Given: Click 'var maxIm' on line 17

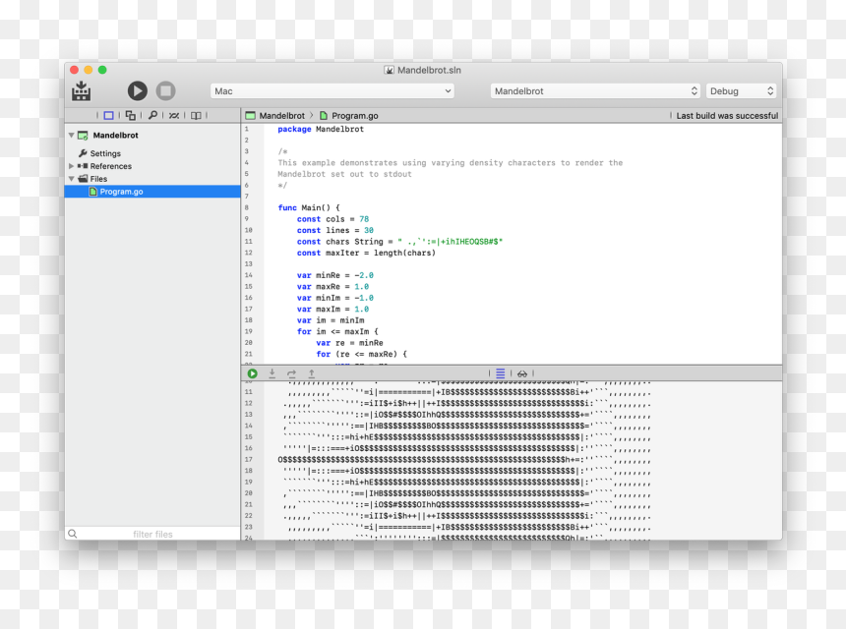Looking at the screenshot, I should tap(319, 309).
